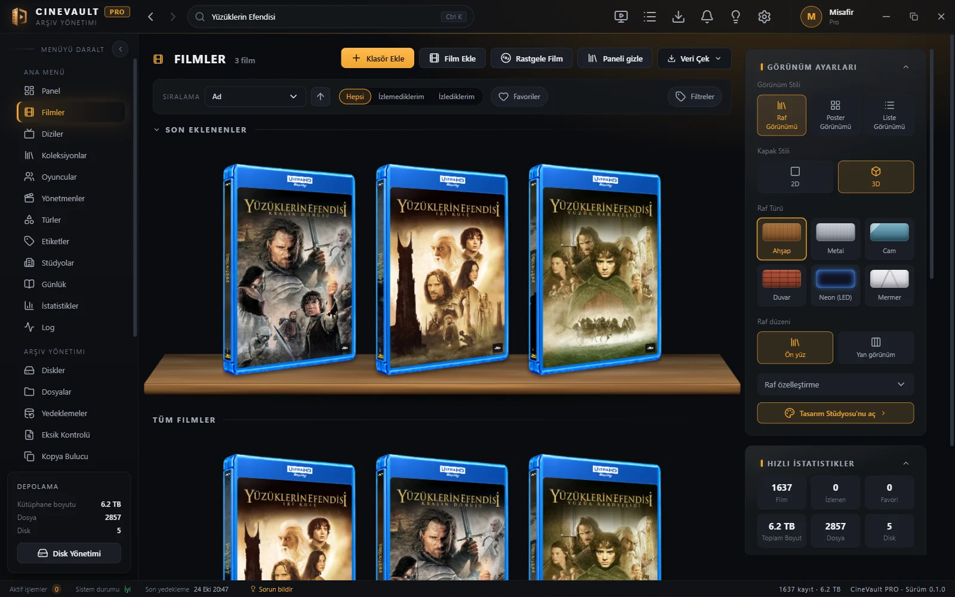Select the Yan görünüm shelf layout
Screen dimensions: 955x597
click(x=876, y=347)
